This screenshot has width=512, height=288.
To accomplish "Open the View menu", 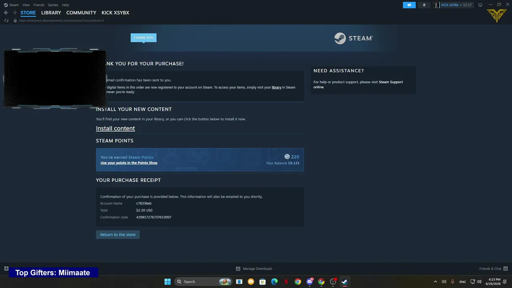I will tap(26, 5).
